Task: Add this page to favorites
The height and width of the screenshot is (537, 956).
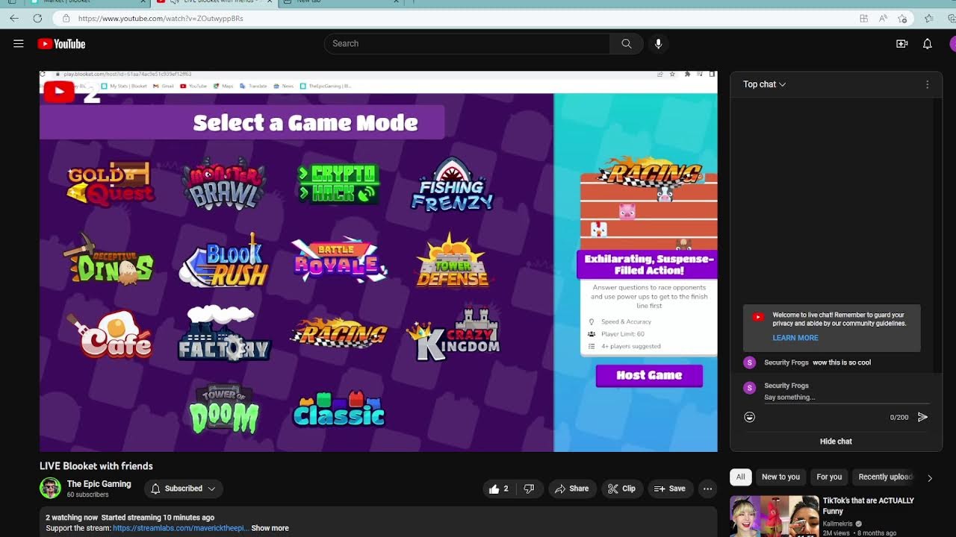Action: (902, 18)
